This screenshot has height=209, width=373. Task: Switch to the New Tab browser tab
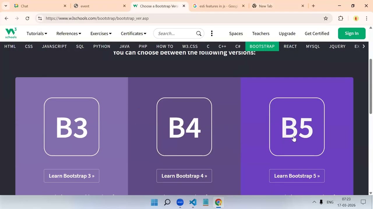(x=278, y=6)
